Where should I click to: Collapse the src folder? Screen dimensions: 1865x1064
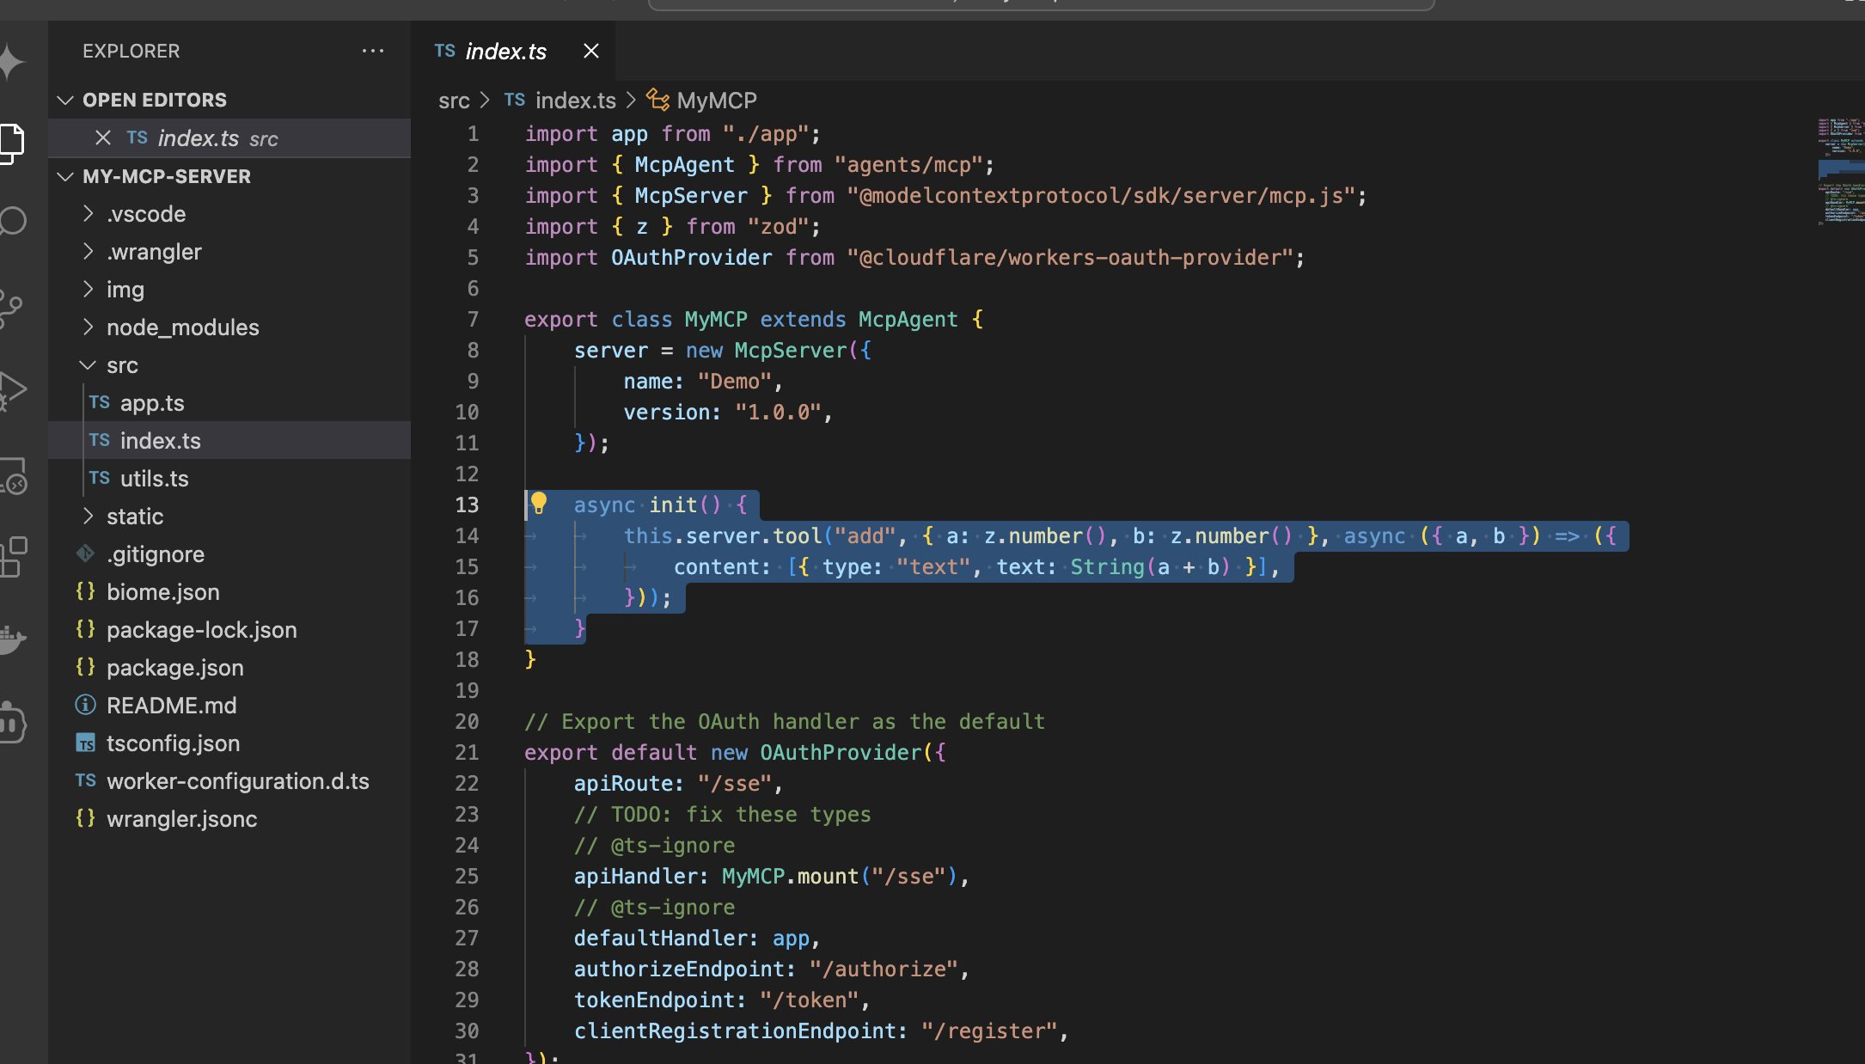click(x=121, y=365)
